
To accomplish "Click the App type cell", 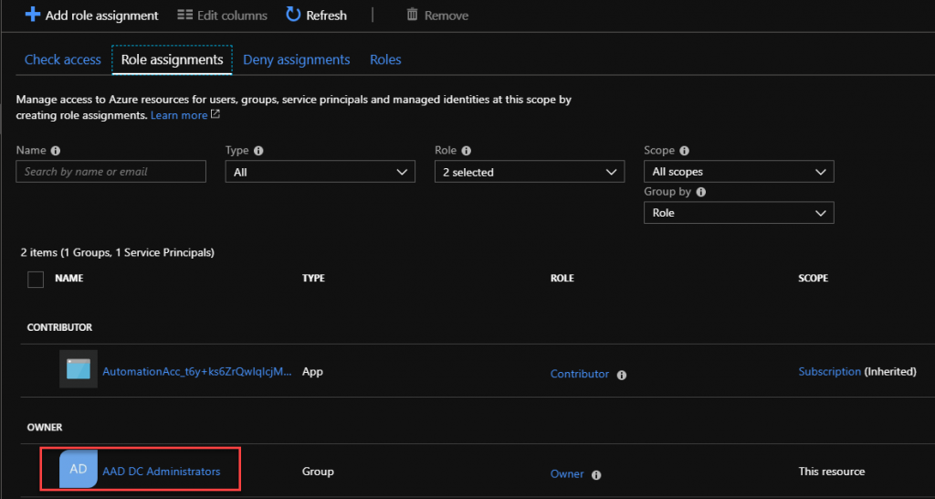I will coord(312,371).
